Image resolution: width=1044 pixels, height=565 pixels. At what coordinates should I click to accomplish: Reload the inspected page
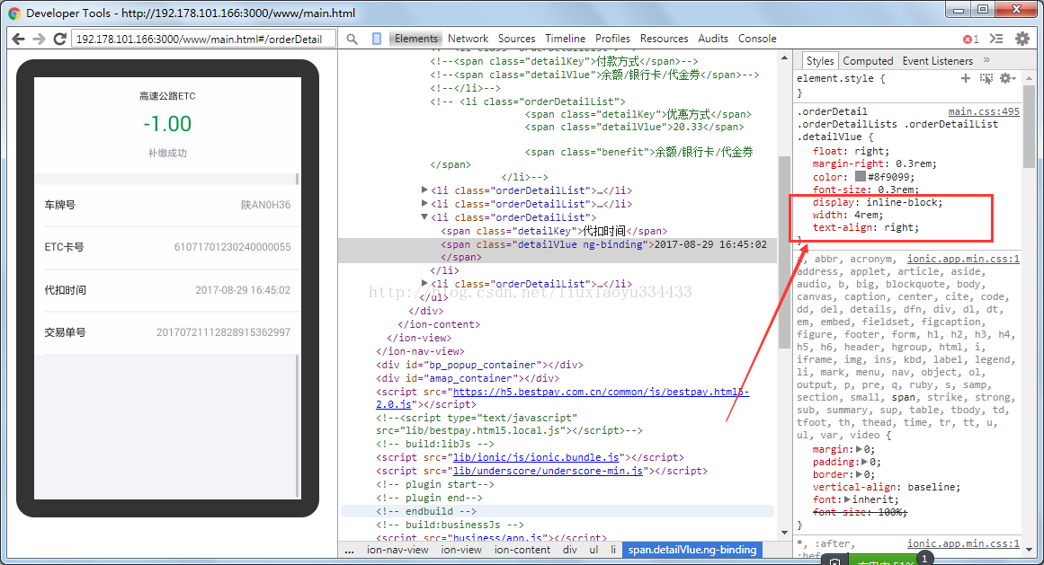point(59,40)
